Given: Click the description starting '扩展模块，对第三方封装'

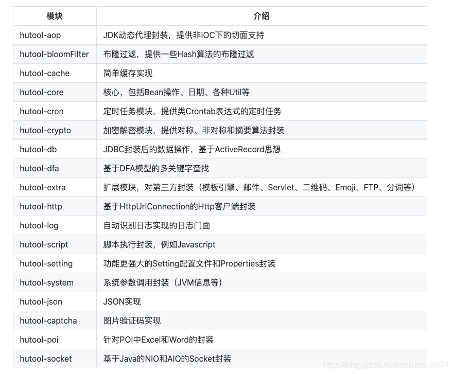Looking at the screenshot, I should point(259,188).
